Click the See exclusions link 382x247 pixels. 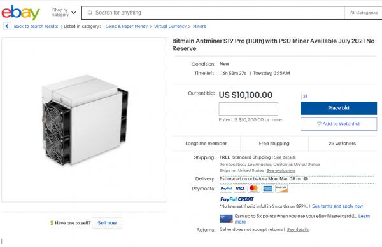tap(281, 171)
